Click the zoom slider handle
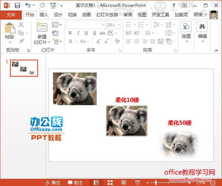 coord(156,183)
